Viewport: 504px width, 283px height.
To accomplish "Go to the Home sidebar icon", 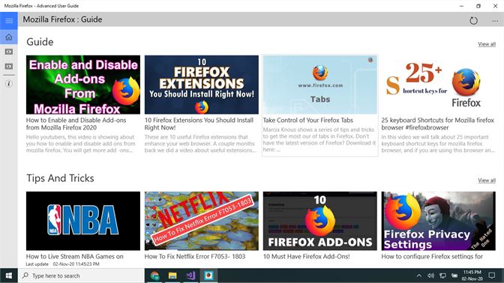I will (x=9, y=37).
